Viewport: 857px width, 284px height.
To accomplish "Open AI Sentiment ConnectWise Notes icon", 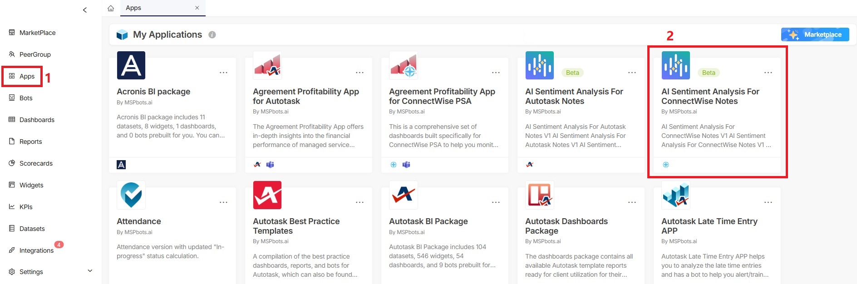I will 675,65.
